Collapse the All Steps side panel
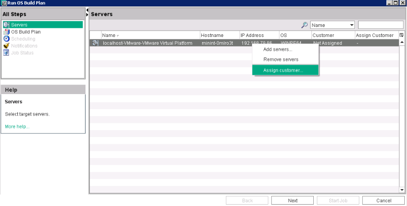407x206 pixels. pyautogui.click(x=87, y=10)
